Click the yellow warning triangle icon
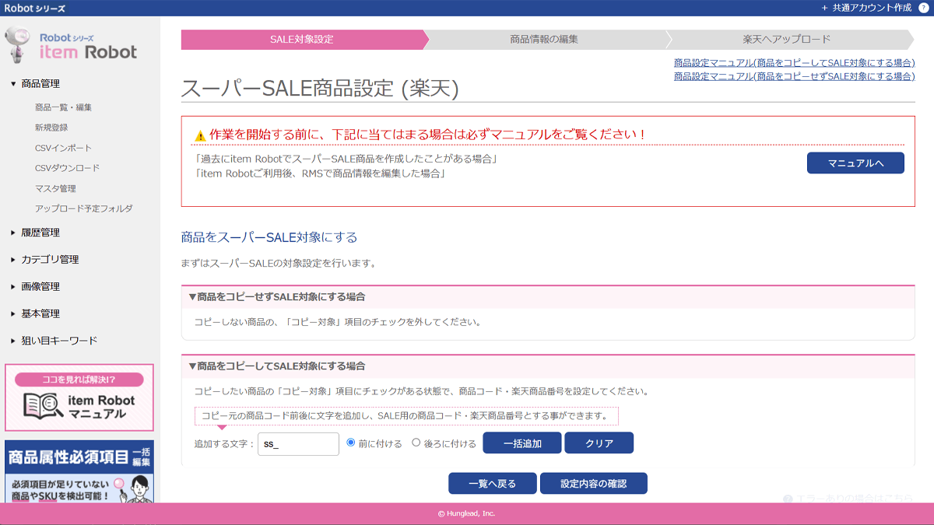Viewport: 934px width, 525px height. click(201, 135)
